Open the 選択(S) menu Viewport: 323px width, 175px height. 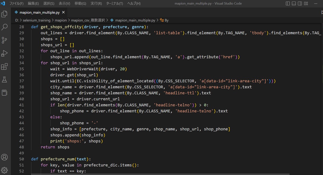[49, 3]
